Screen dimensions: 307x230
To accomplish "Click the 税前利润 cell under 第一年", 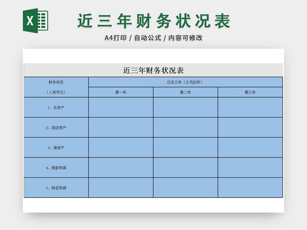I will point(121,168).
